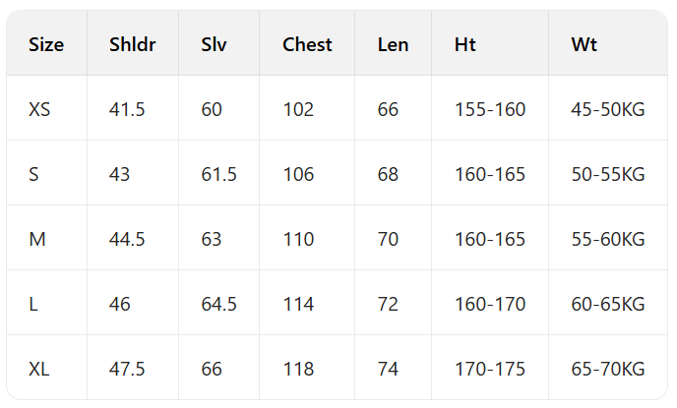
Task: Select the Slv column header
Action: click(215, 44)
